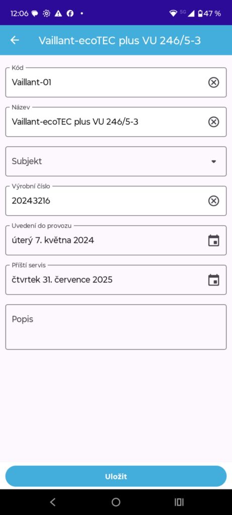Viewport: 232px width, 515px height.
Task: Open Android recent apps button
Action: (x=179, y=502)
